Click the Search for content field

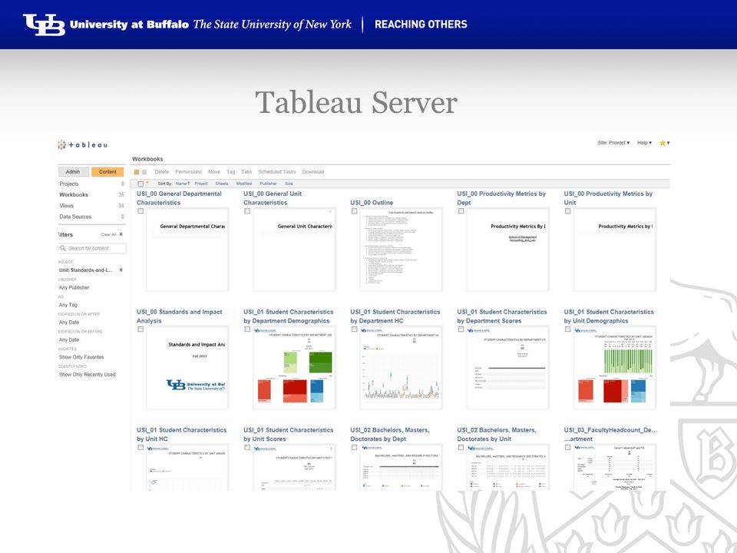[x=92, y=248]
